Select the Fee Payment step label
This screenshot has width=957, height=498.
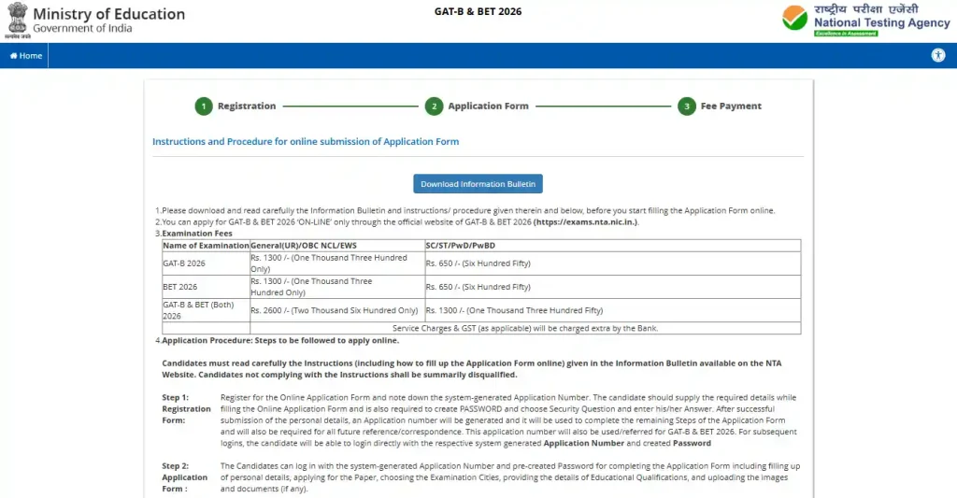tap(731, 107)
